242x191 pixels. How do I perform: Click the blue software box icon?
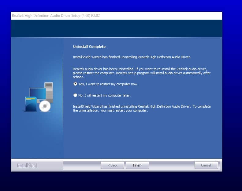click(x=31, y=104)
